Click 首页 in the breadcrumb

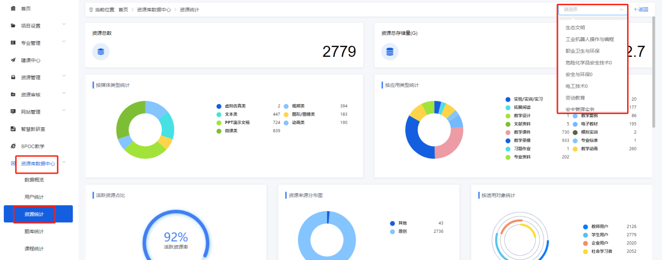tap(123, 10)
